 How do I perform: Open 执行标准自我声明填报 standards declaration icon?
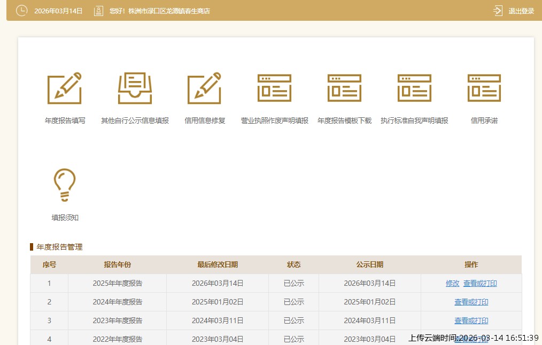[414, 88]
